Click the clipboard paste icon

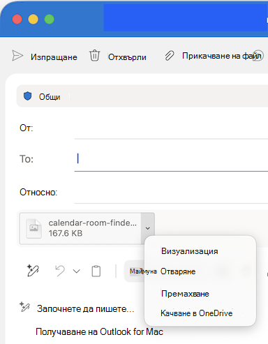(96, 271)
